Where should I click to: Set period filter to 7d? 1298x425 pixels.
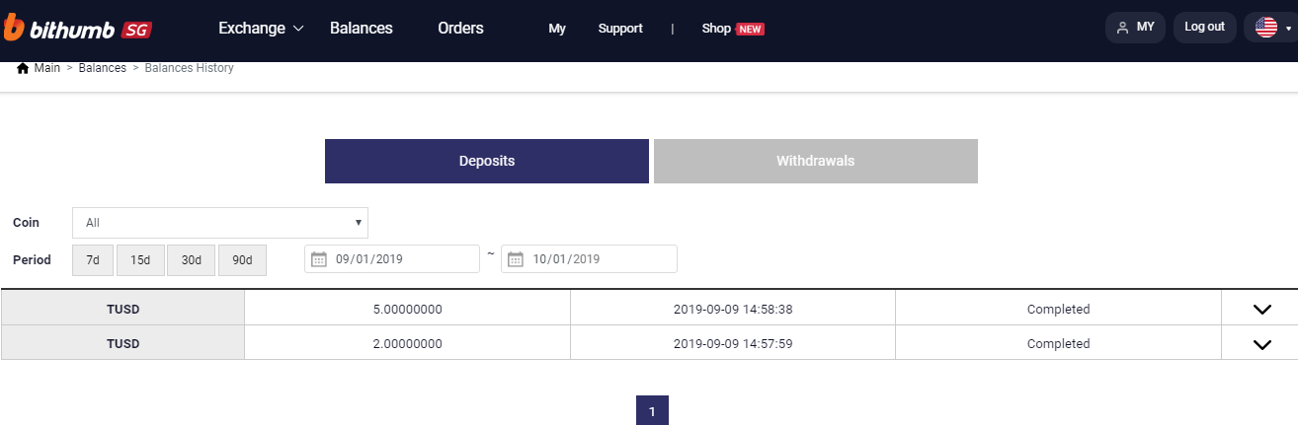(x=93, y=260)
